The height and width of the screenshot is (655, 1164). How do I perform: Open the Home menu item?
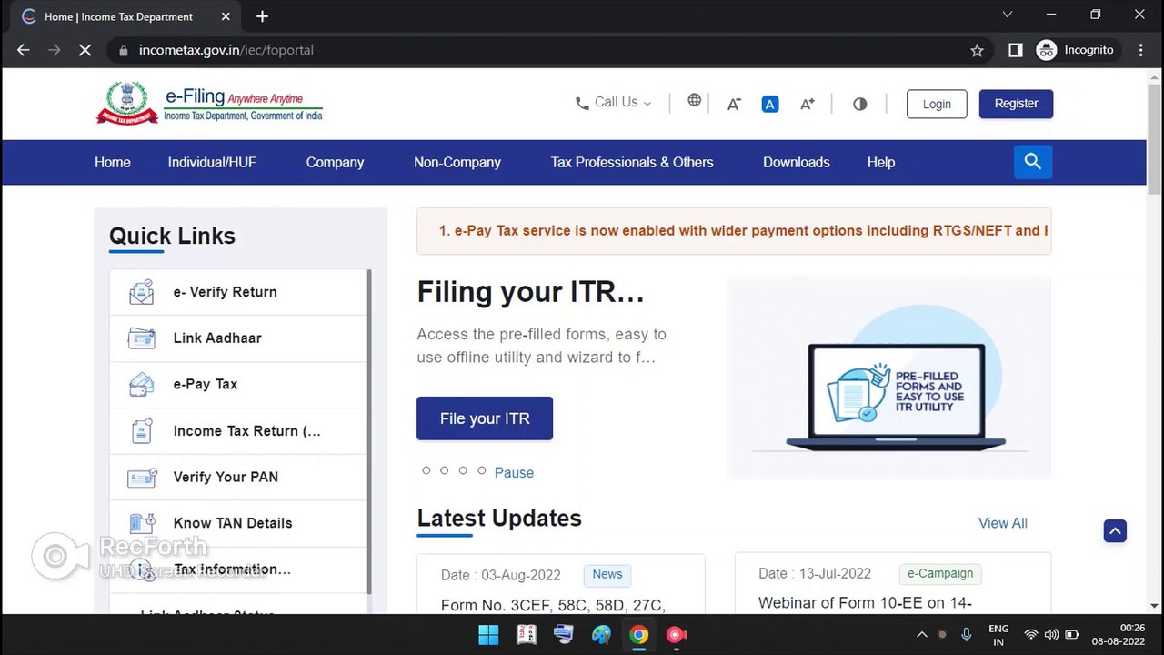113,162
